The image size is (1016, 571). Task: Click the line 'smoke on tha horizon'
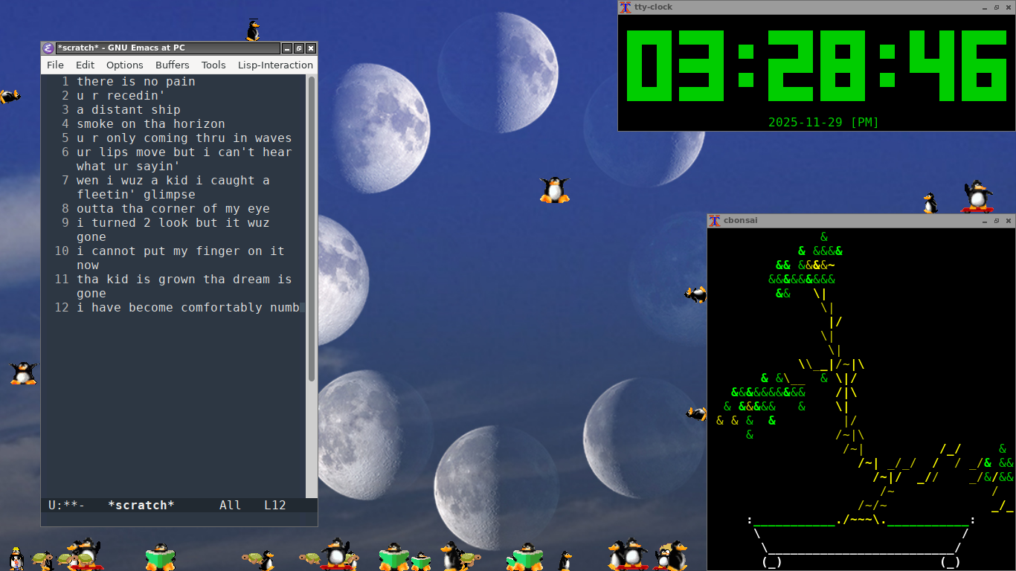point(151,124)
